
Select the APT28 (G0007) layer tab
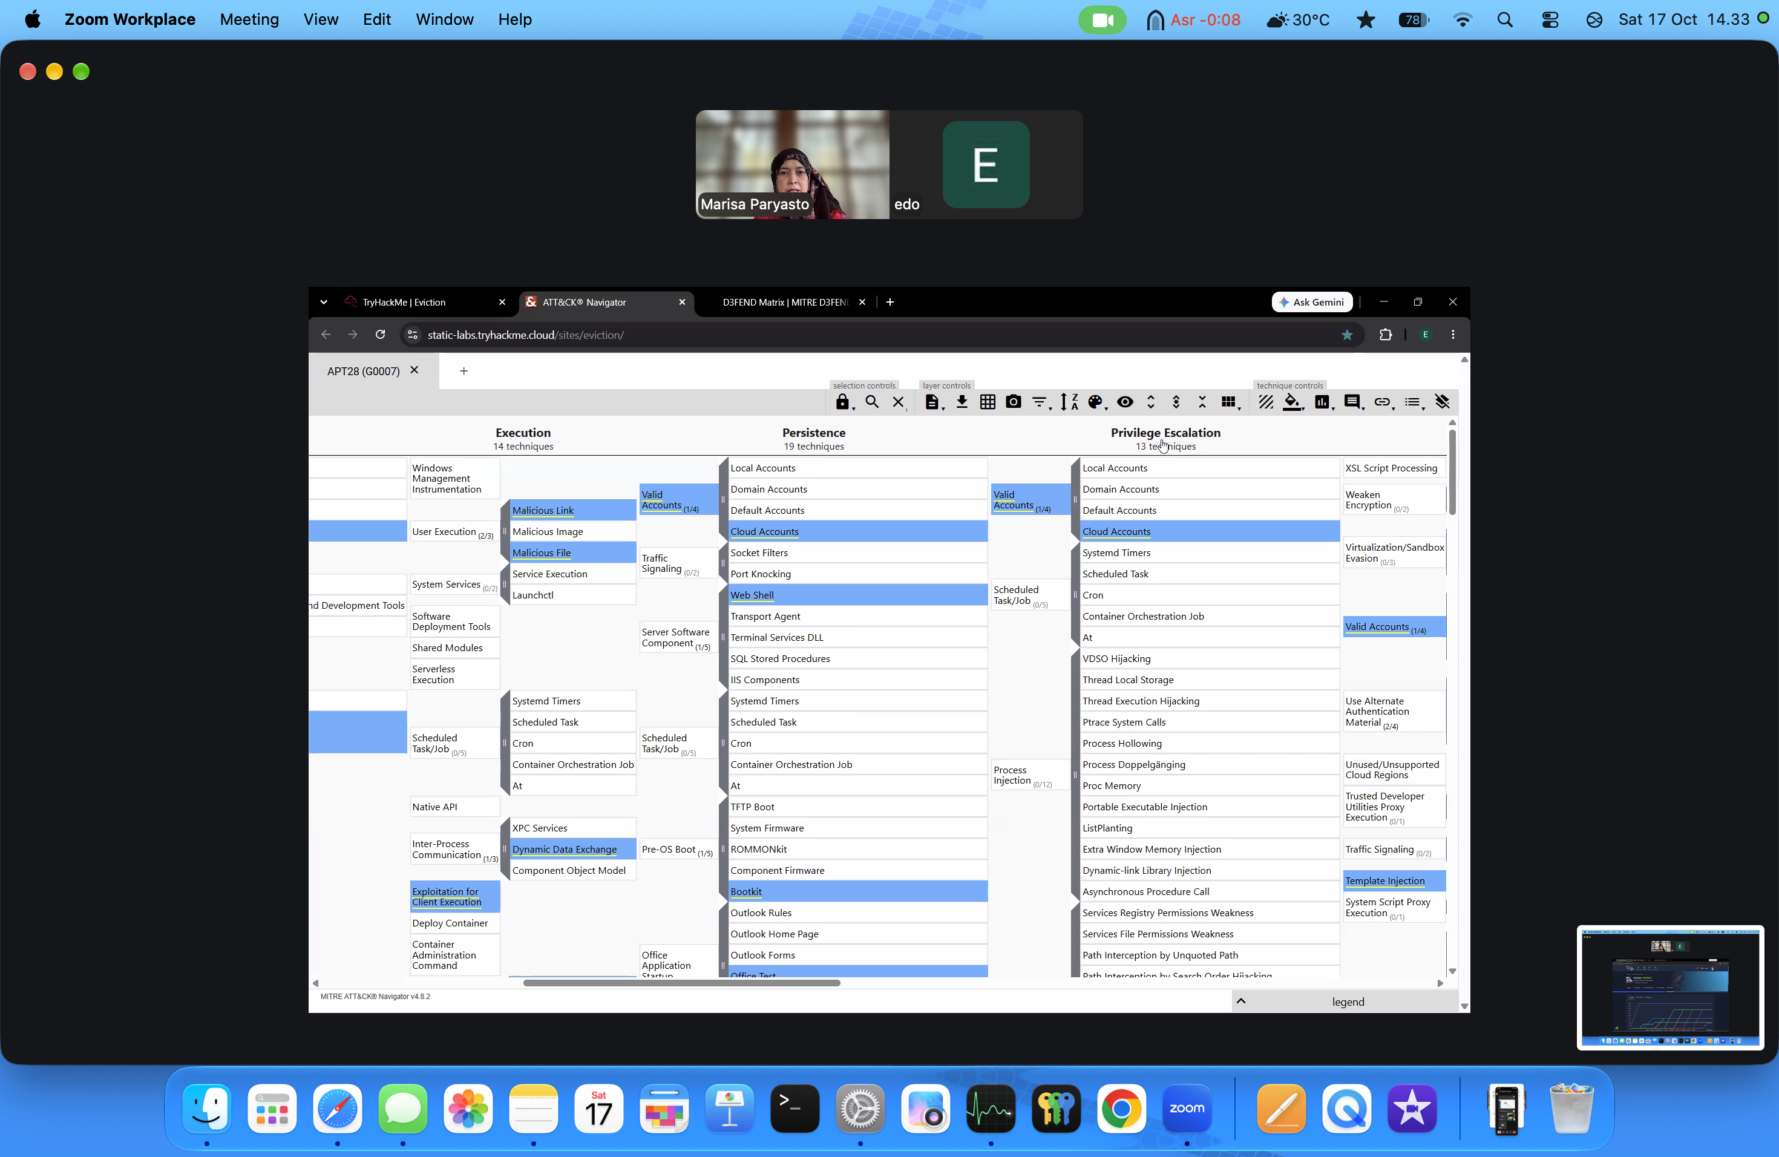(363, 372)
